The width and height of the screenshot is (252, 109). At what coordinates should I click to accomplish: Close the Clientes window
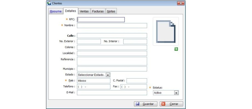(181, 3)
